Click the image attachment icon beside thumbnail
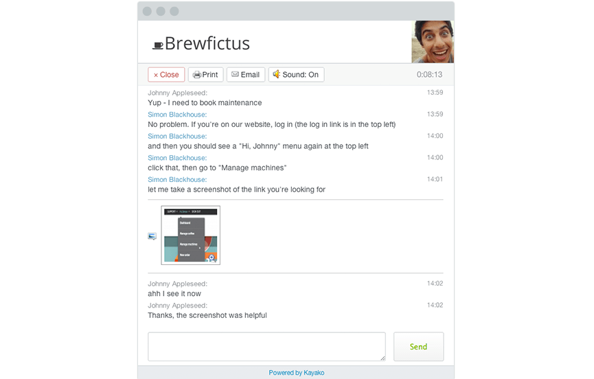The height and width of the screenshot is (379, 594). coord(152,236)
